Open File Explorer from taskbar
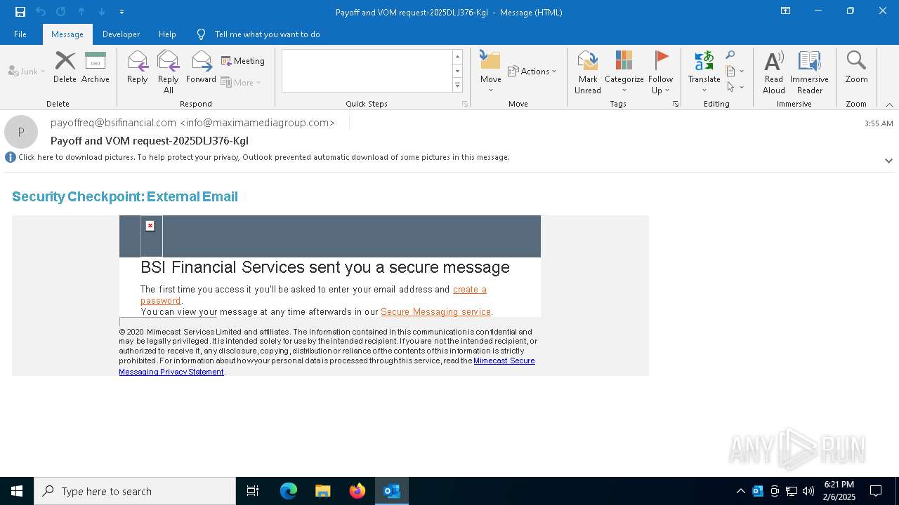The image size is (899, 505). (x=322, y=491)
